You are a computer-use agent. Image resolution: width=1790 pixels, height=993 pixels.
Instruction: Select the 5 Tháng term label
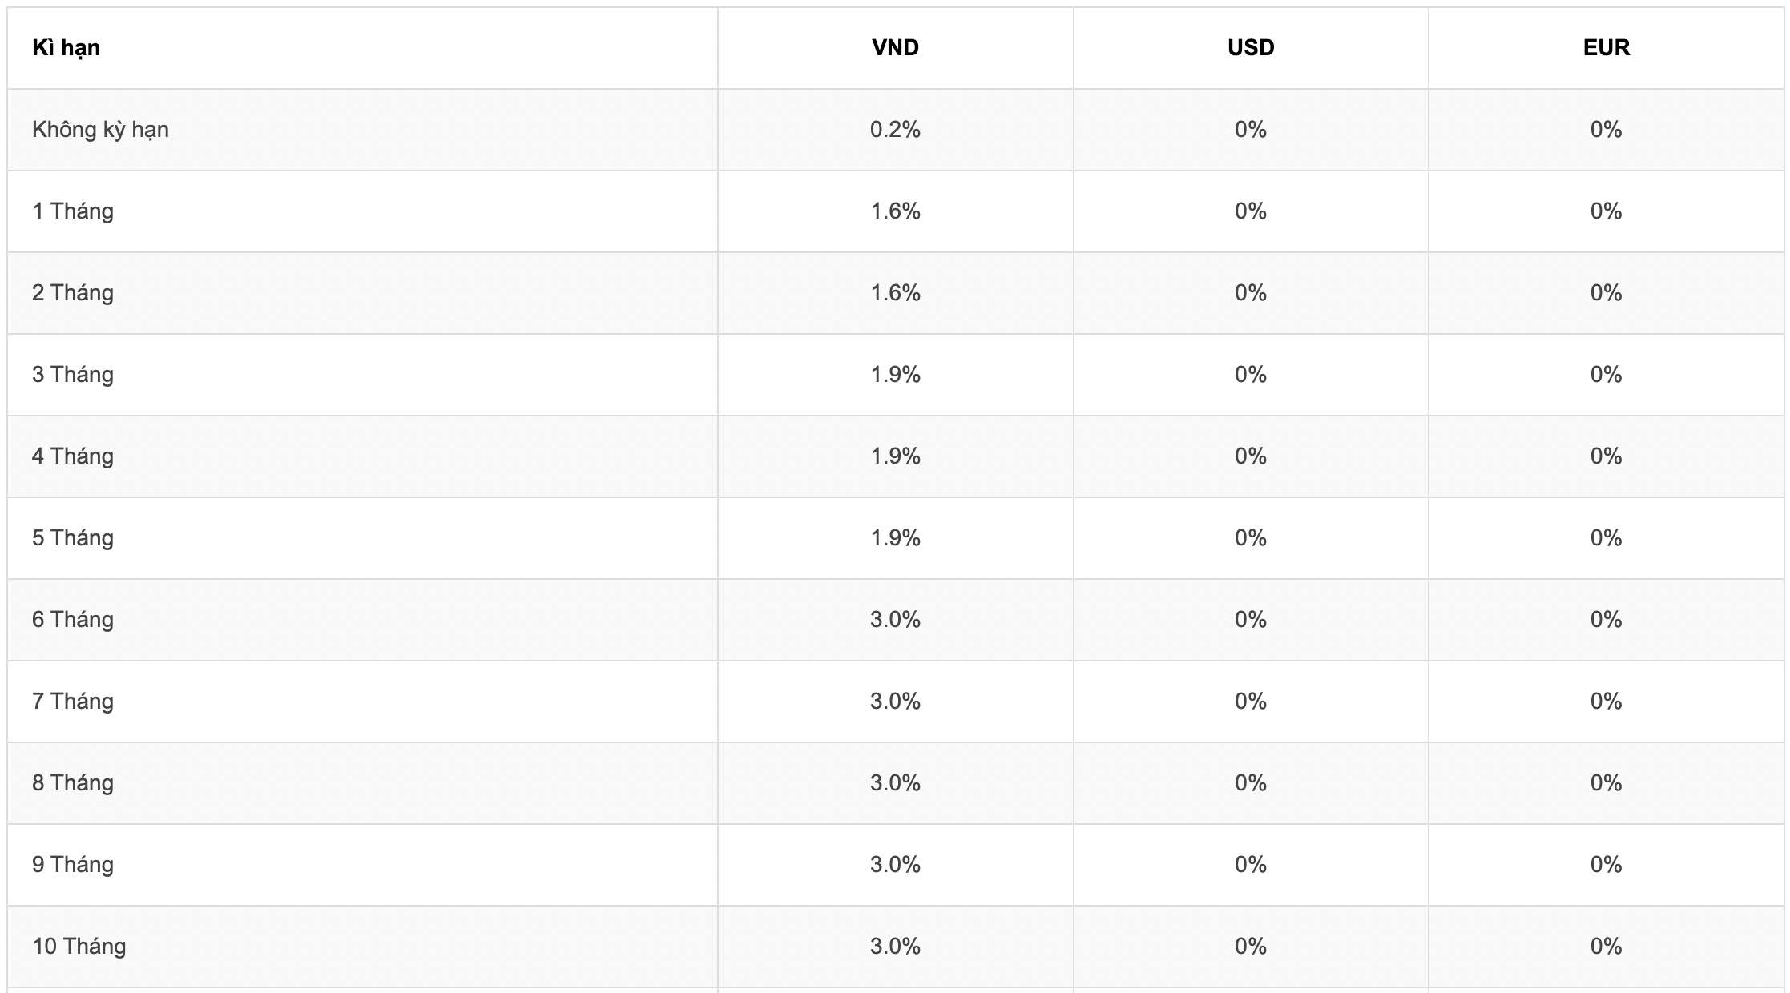[x=73, y=538]
